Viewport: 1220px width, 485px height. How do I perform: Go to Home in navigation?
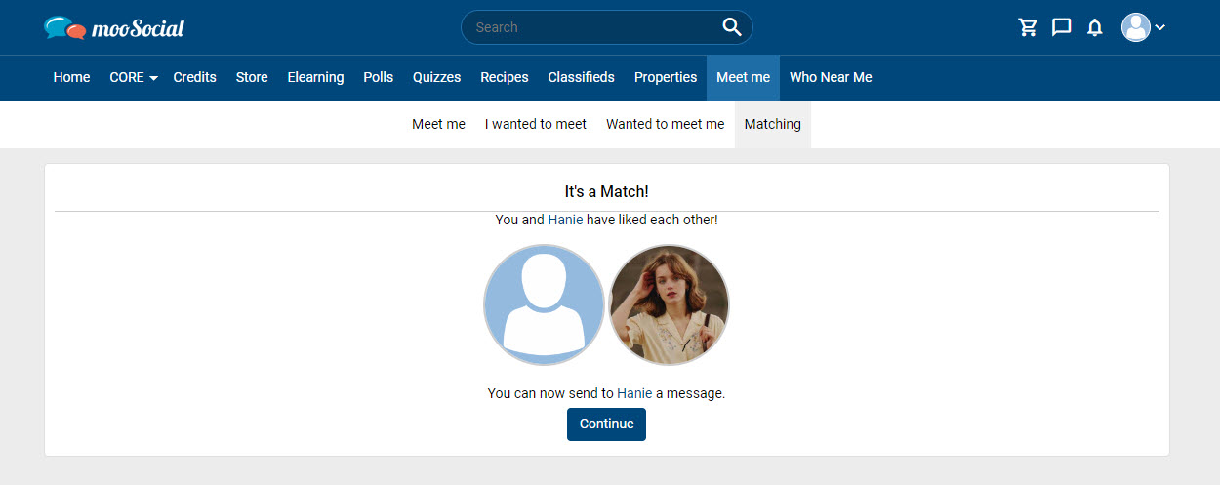point(71,77)
